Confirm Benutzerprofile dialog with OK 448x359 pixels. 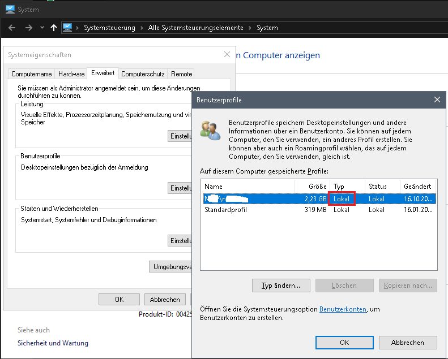(344, 342)
